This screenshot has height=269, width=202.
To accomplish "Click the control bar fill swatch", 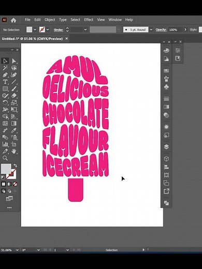I will [x=29, y=29].
